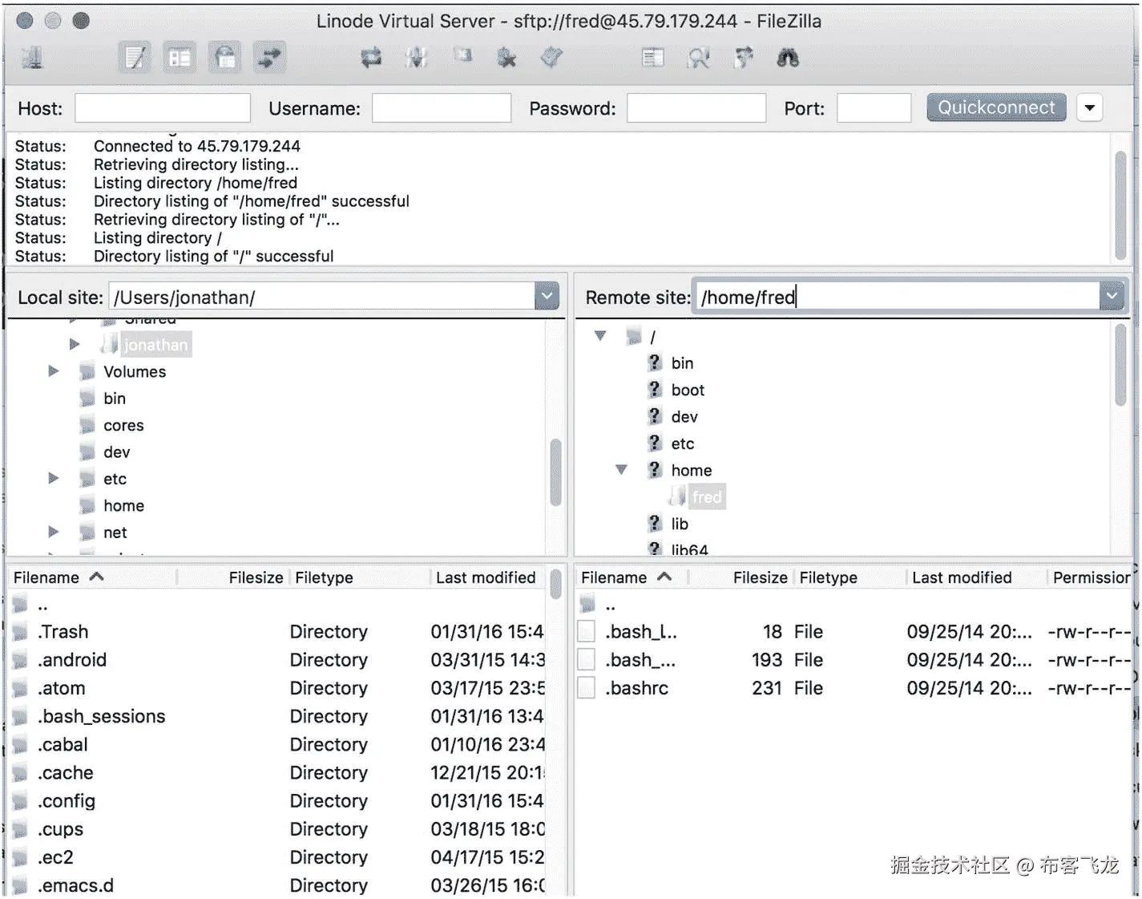Select the .config directory row
The height and width of the screenshot is (899, 1142).
coord(277,800)
